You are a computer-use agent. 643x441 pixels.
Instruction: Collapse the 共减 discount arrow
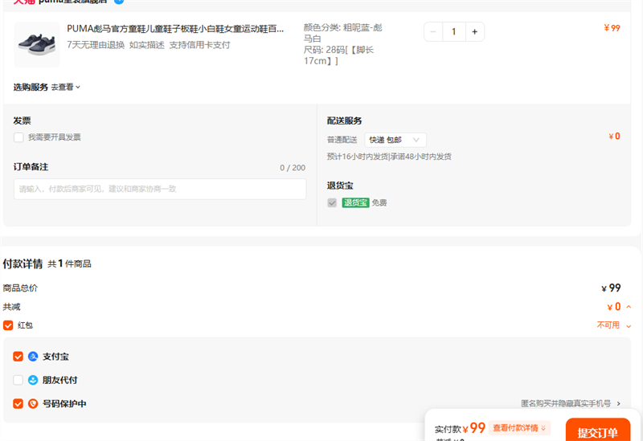pyautogui.click(x=629, y=307)
